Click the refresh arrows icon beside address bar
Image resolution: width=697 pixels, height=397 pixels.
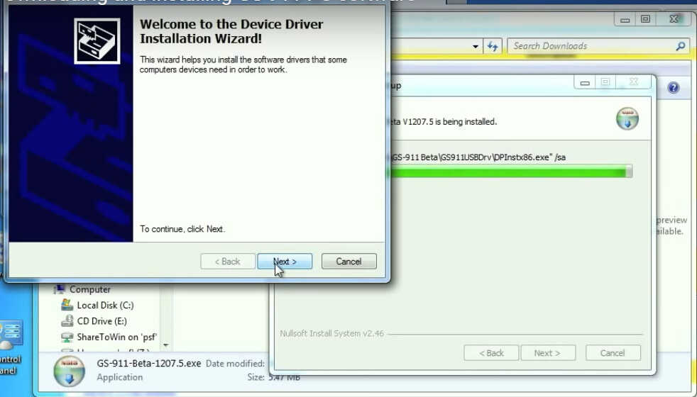tap(493, 46)
